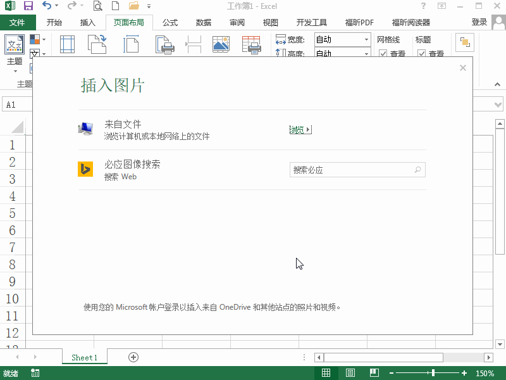Open Print Preview from quick access toolbar

click(x=97, y=6)
